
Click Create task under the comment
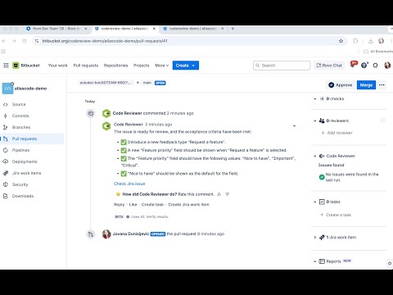click(x=152, y=204)
